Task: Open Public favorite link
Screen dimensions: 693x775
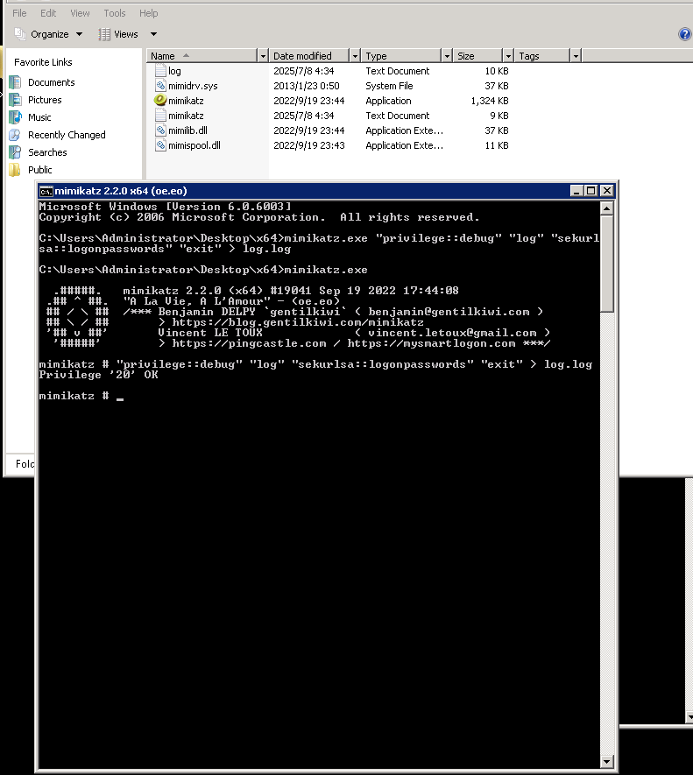Action: click(x=40, y=170)
